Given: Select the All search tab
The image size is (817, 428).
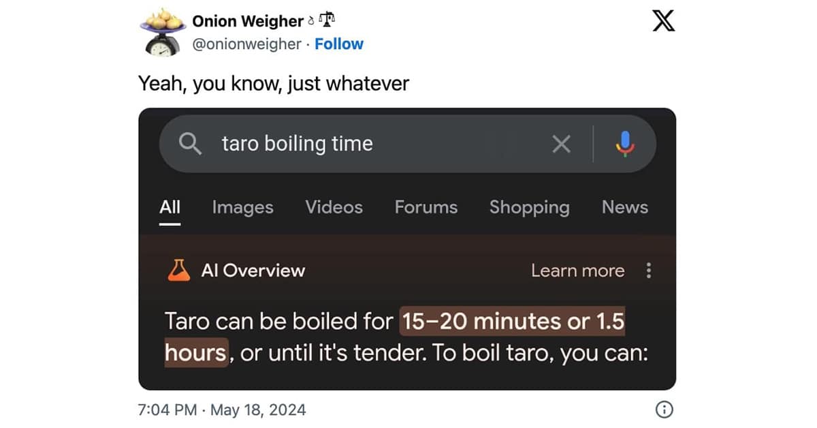Looking at the screenshot, I should click(x=170, y=207).
